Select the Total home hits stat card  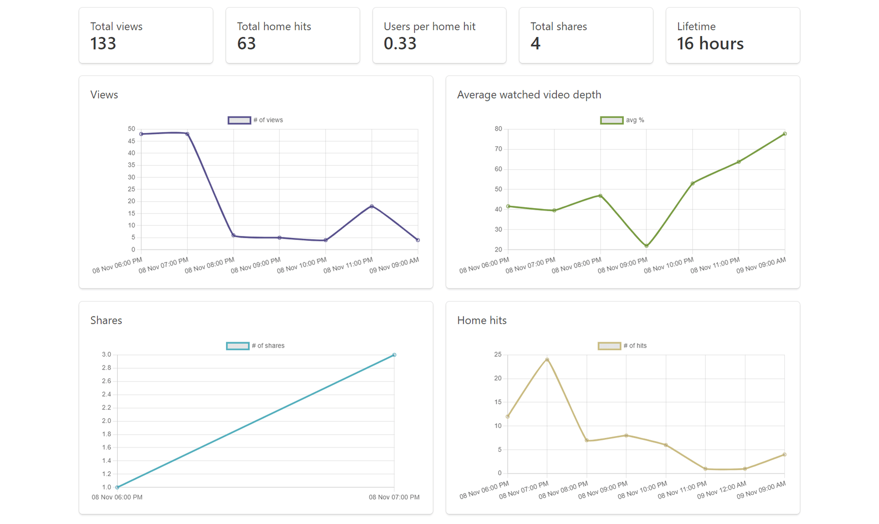point(293,35)
